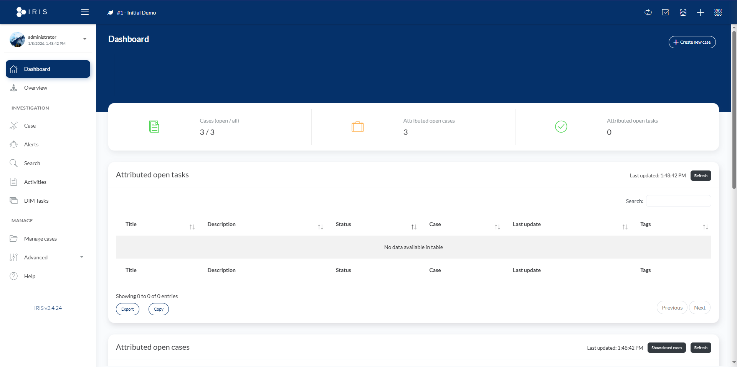737x367 pixels.
Task: Refresh the Attributed open tasks table
Action: pyautogui.click(x=701, y=175)
